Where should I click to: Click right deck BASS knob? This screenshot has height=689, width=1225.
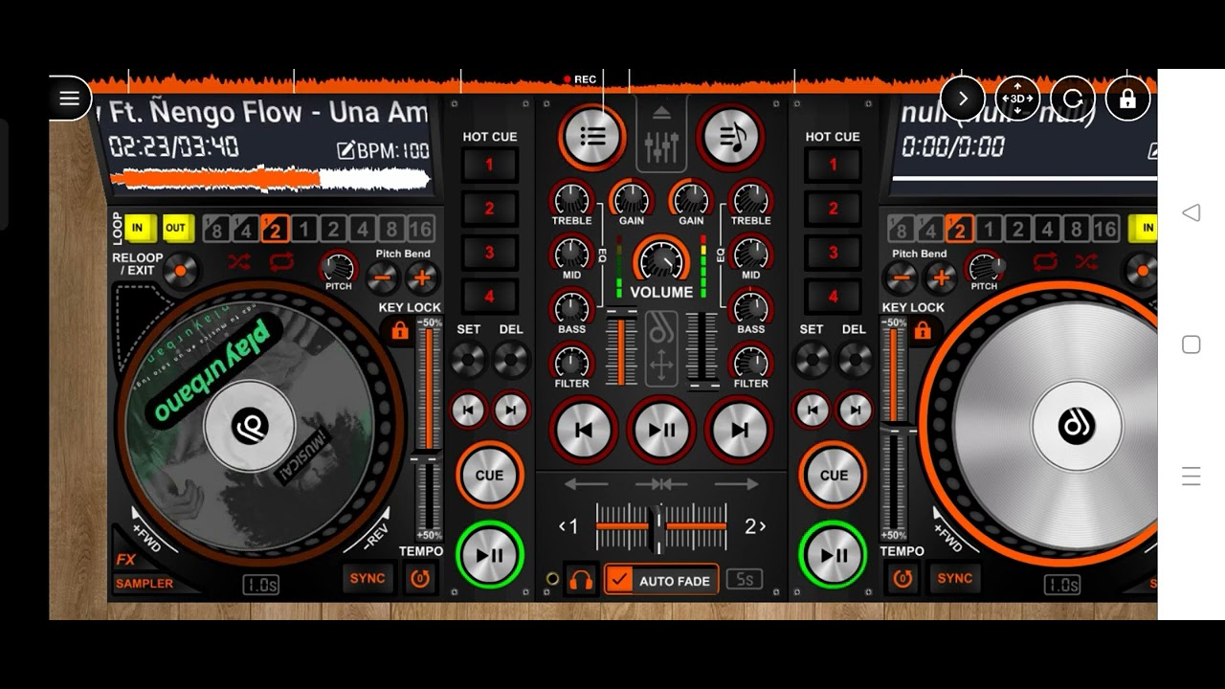tap(750, 308)
